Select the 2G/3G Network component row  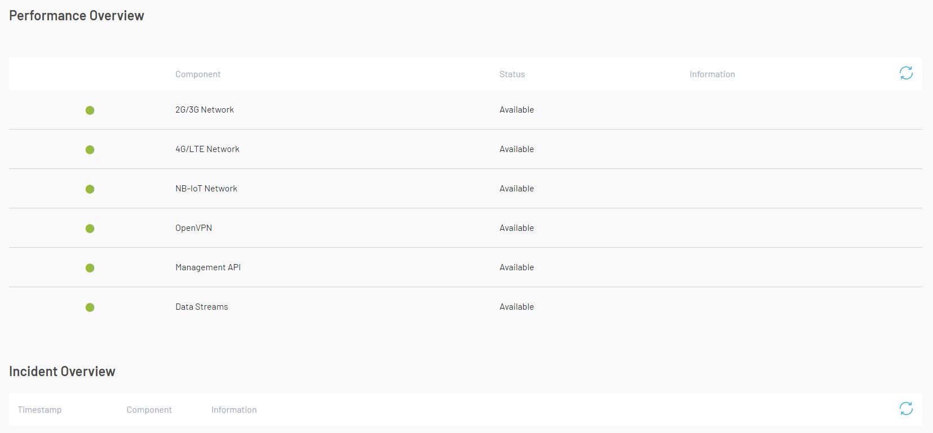(x=204, y=110)
